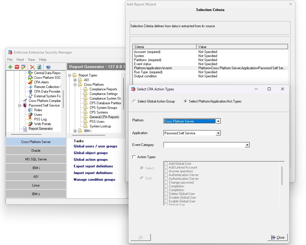Click the Edit pencil toolbar icon
This screenshot has width=306, height=245.
[x=23, y=67]
